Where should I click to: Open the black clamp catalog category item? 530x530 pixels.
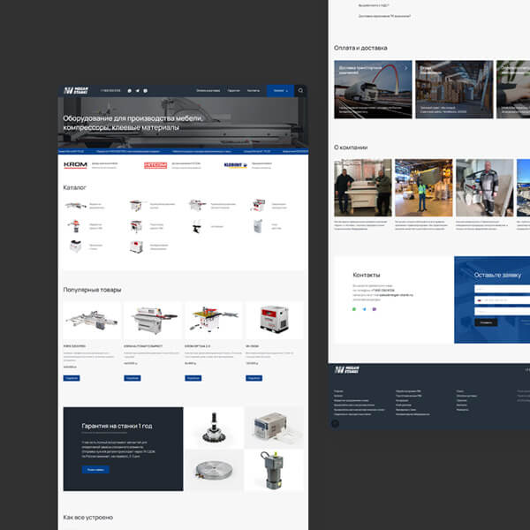[x=197, y=226]
